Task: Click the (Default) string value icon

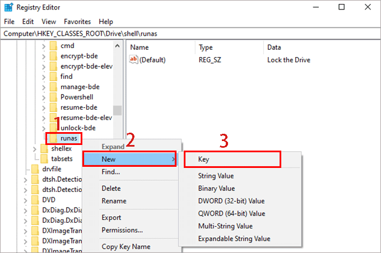Action: pos(133,59)
